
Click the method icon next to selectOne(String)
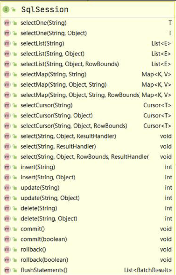(7, 23)
